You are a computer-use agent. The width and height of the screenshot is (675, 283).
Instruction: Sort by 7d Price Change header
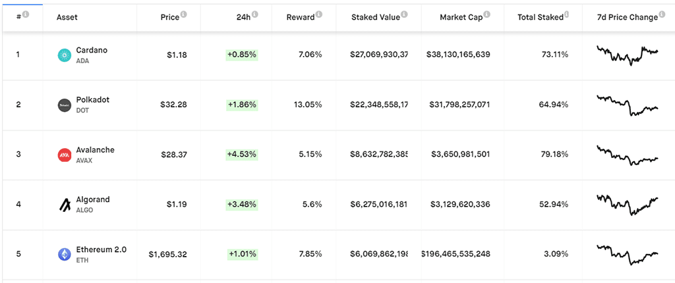(x=628, y=17)
